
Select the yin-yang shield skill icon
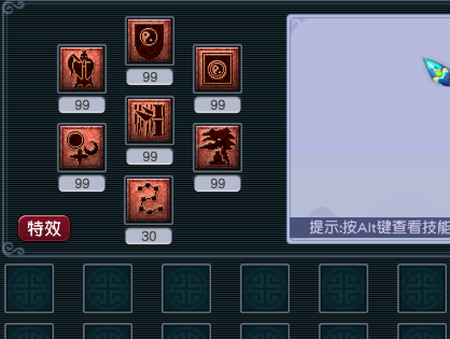point(149,41)
